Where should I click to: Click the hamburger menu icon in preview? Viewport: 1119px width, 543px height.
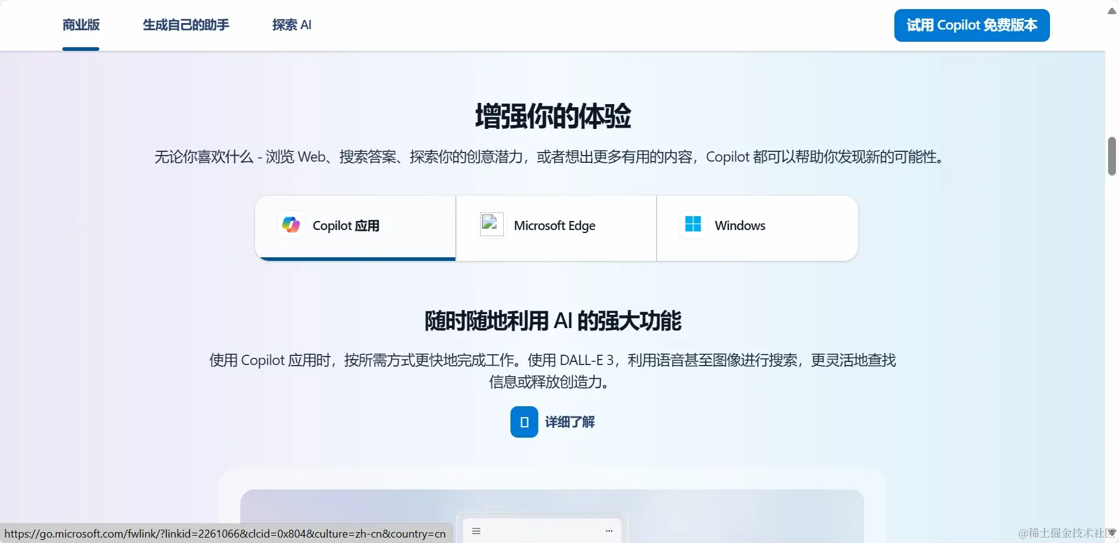click(477, 531)
